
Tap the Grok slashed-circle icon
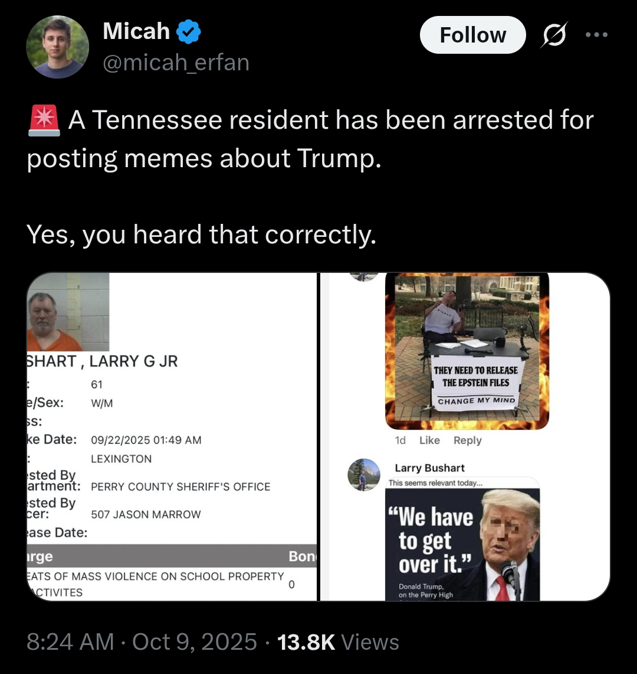pyautogui.click(x=554, y=35)
